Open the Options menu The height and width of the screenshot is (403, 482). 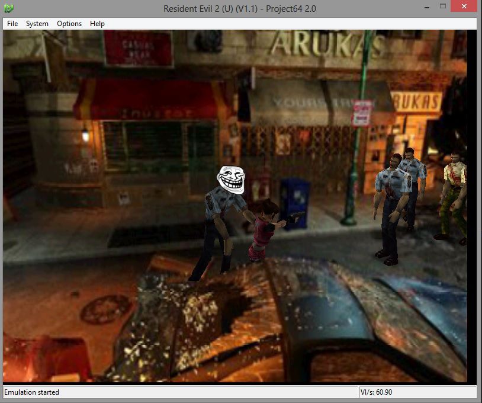click(x=69, y=24)
